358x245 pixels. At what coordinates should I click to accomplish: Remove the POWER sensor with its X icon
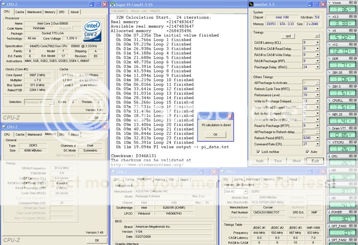356,212
